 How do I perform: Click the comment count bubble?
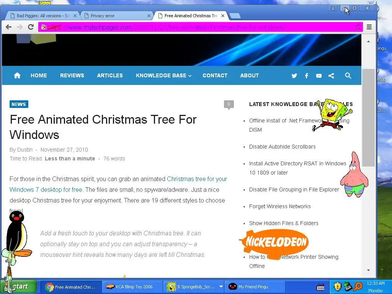[229, 105]
